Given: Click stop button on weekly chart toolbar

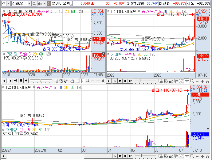Looking at the screenshot, I should pyautogui.click(x=125, y=81).
